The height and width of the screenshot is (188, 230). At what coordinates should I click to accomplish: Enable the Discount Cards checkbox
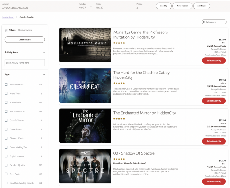(x=6, y=138)
